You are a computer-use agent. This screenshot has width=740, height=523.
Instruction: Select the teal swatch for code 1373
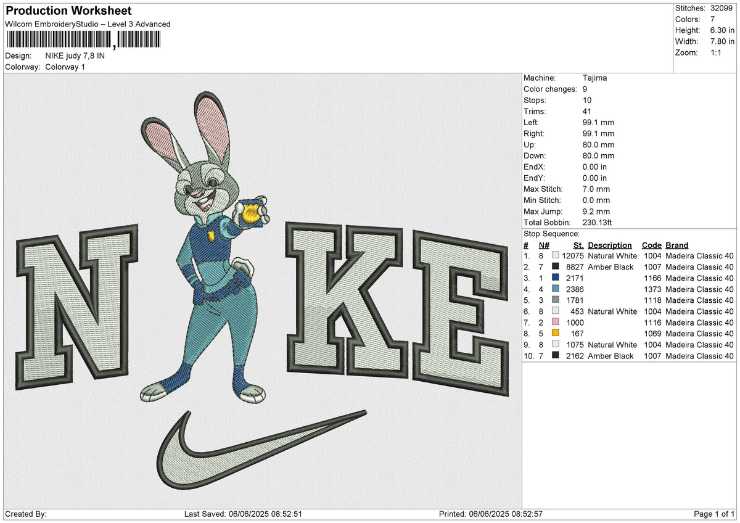pyautogui.click(x=556, y=289)
